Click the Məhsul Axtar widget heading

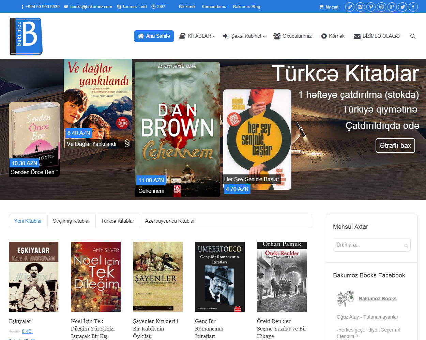pyautogui.click(x=350, y=227)
